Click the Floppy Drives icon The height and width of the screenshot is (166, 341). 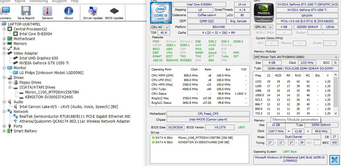click(16, 82)
